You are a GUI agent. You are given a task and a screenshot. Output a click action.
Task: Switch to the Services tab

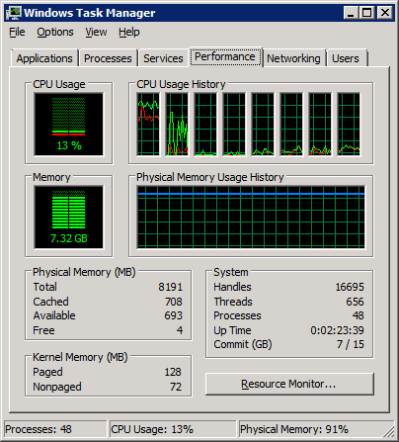pos(163,58)
